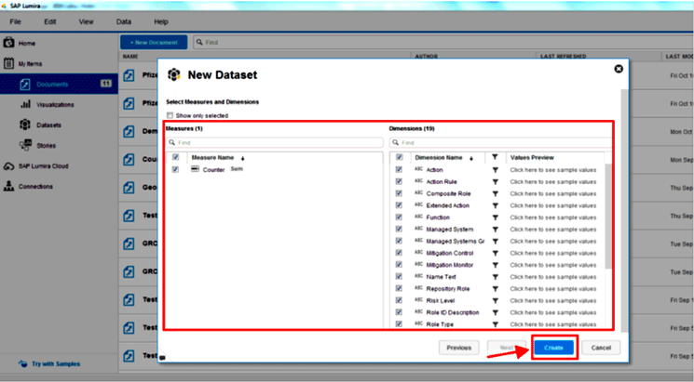This screenshot has width=694, height=382.
Task: Click the Dimensions list scrollbar
Action: pos(608,217)
